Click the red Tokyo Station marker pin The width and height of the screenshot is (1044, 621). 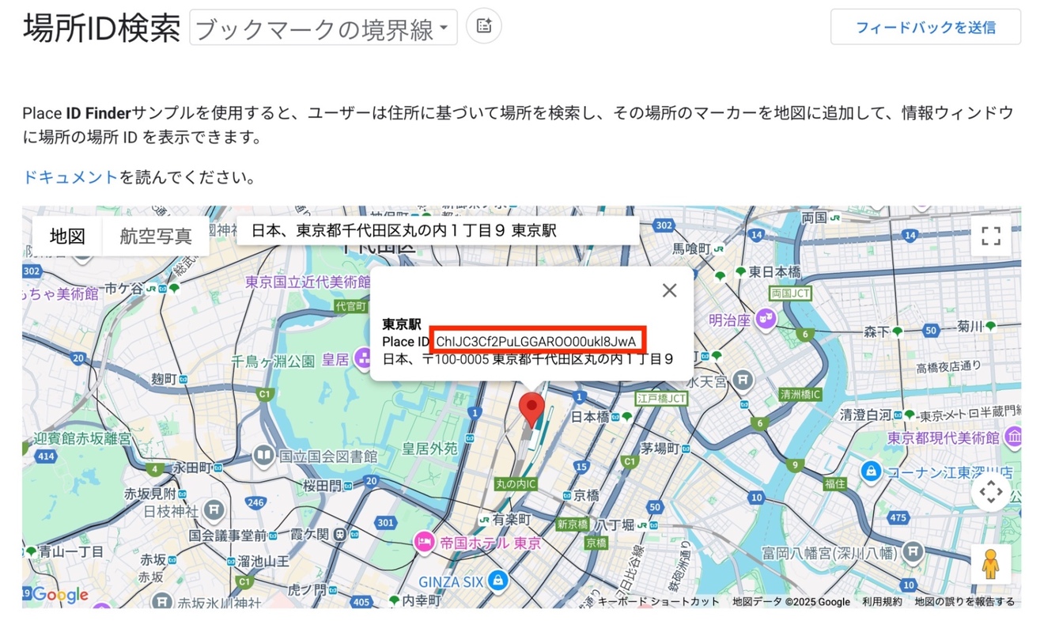coord(531,411)
